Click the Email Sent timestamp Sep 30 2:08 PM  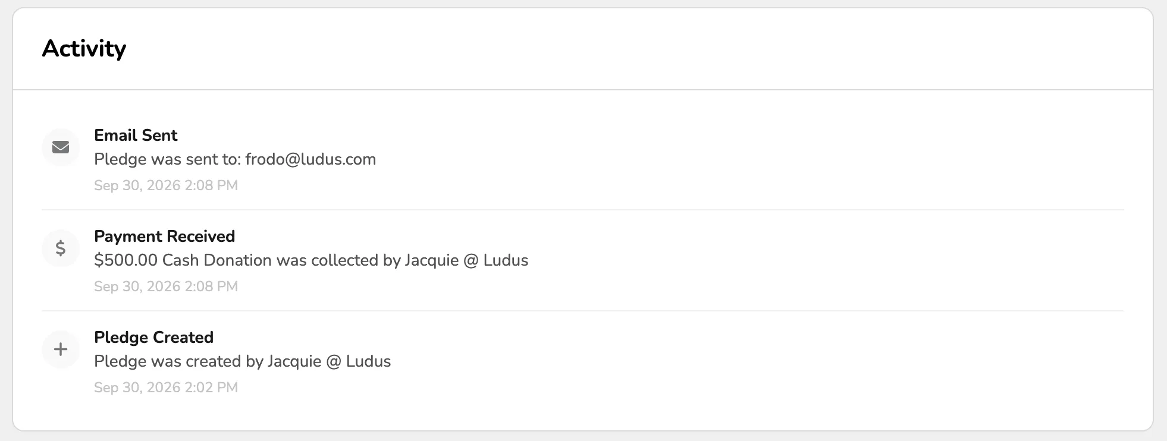[x=166, y=185]
